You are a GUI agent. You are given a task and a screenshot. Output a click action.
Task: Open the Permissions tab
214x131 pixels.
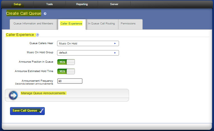[130, 24]
